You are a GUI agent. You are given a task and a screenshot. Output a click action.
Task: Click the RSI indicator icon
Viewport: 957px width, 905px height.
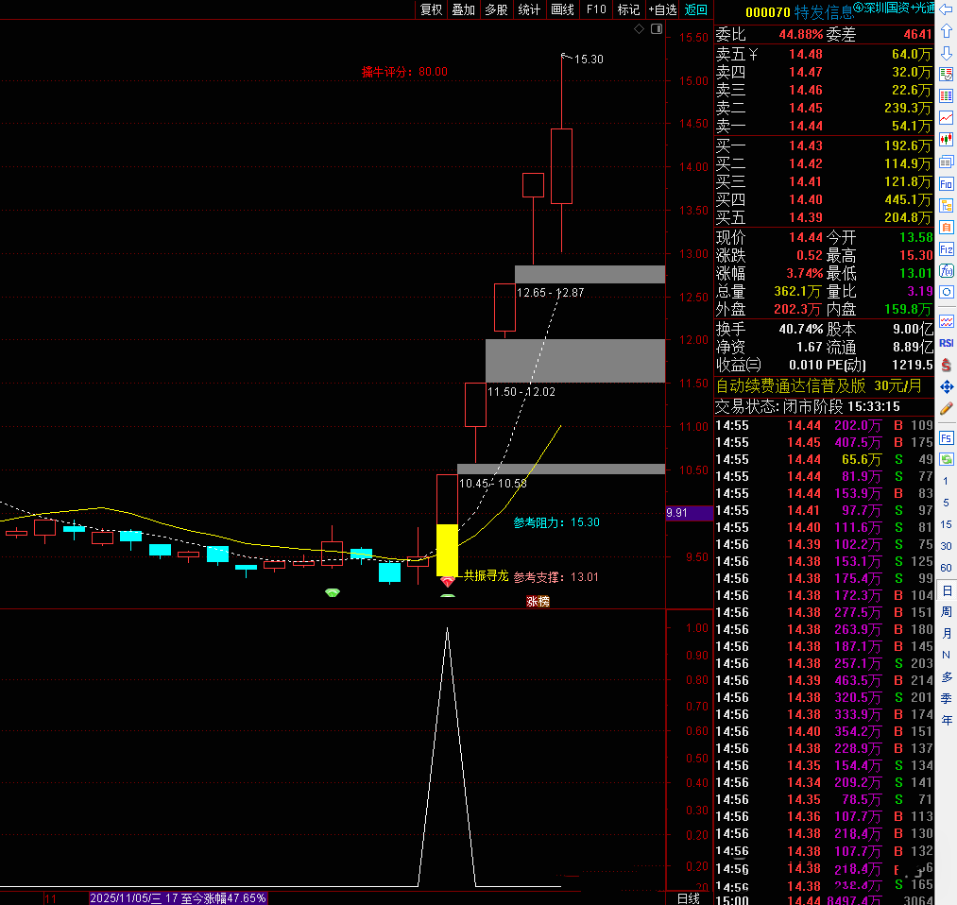tap(946, 343)
